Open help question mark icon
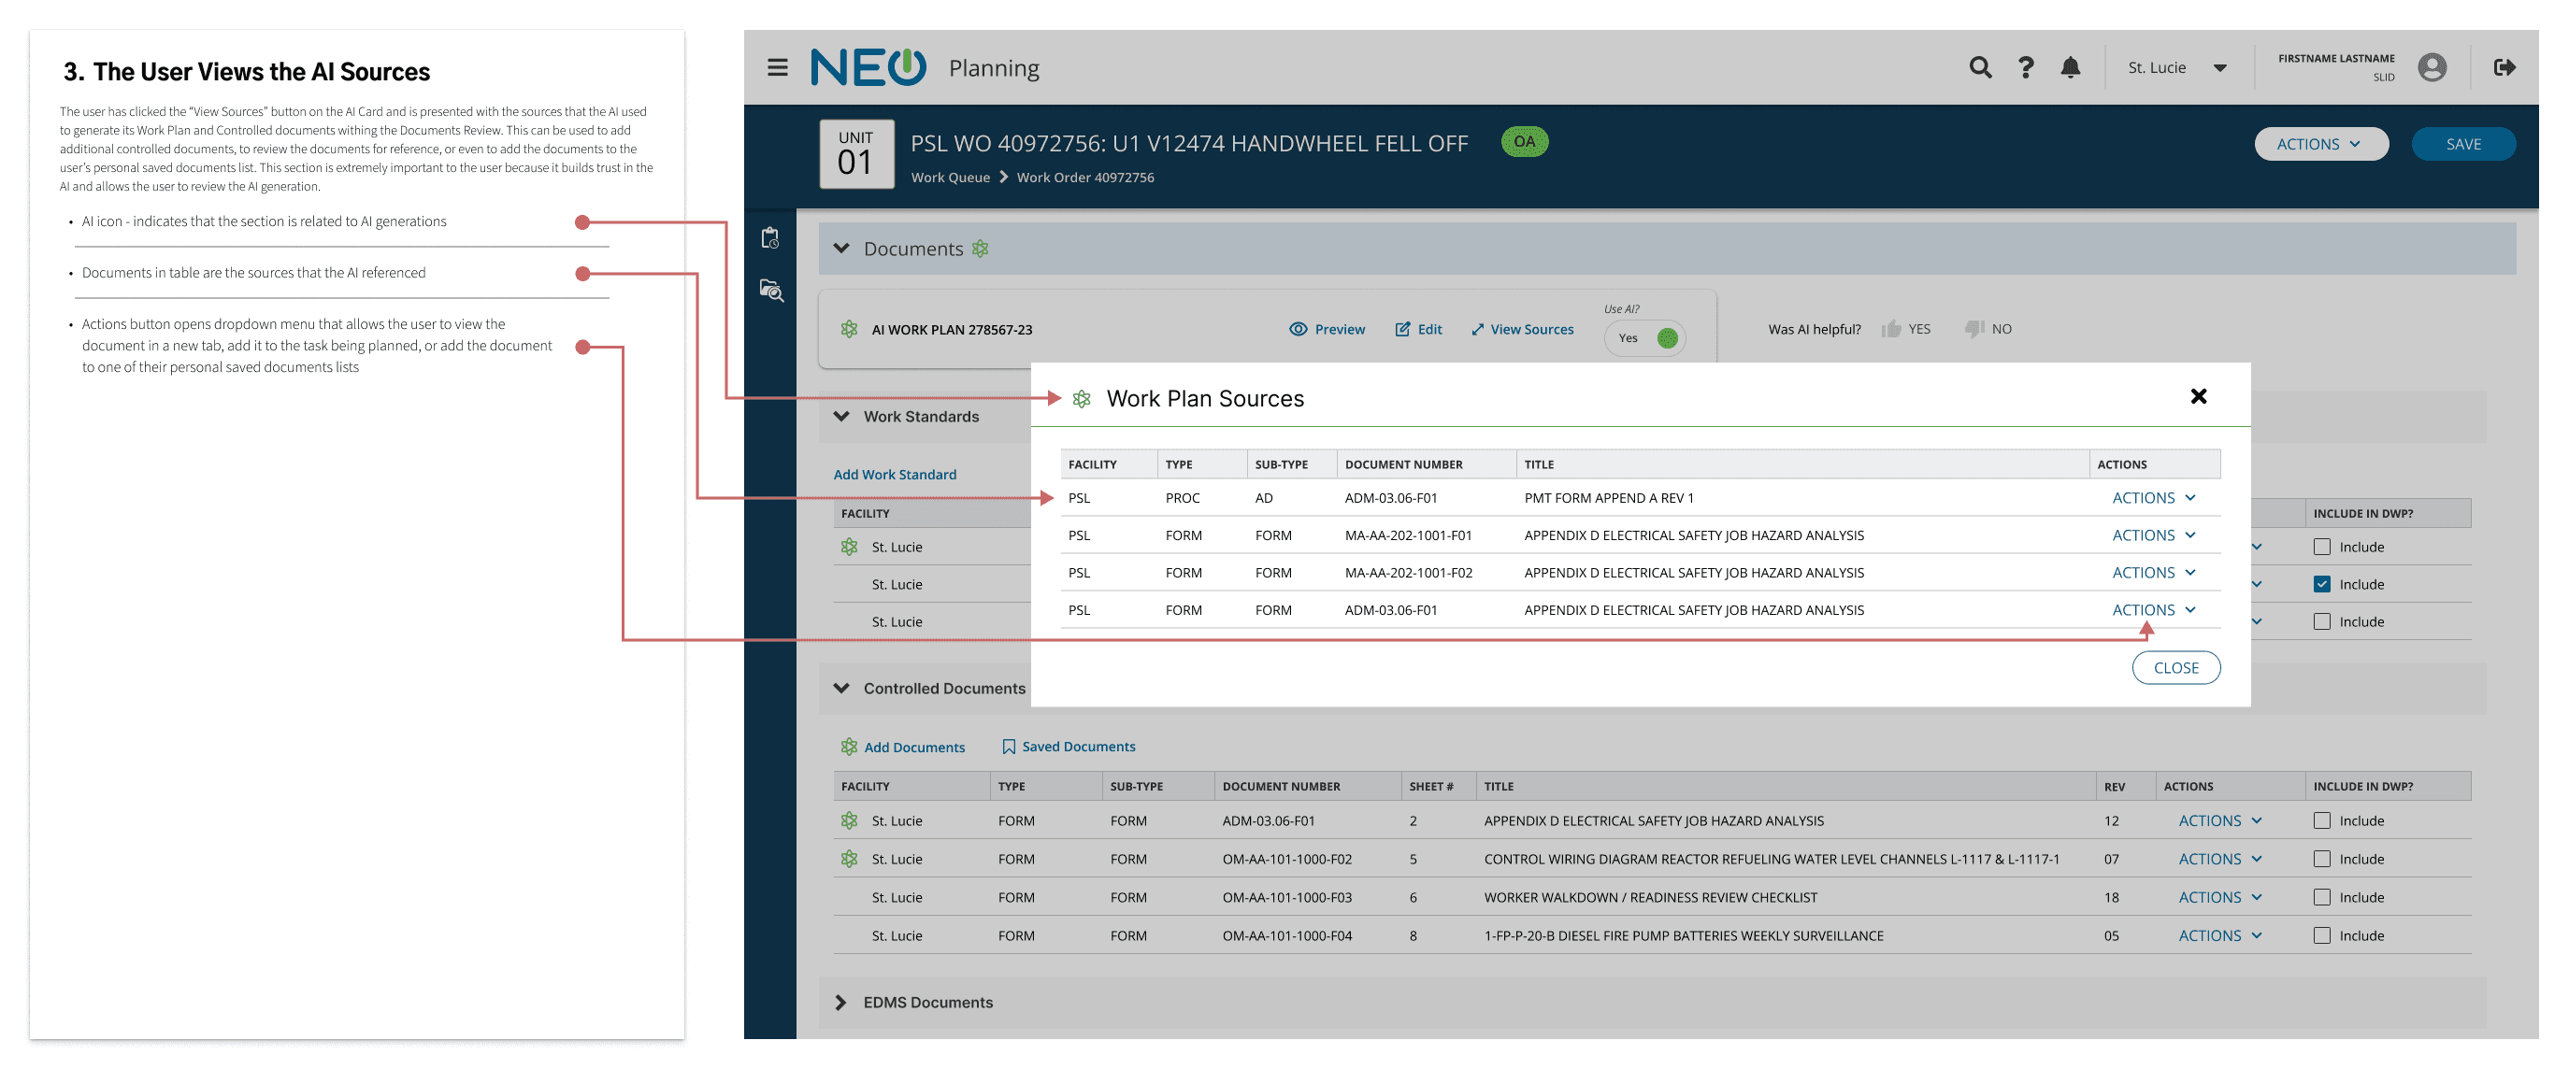Screen dimensions: 2569x1069 point(2026,68)
